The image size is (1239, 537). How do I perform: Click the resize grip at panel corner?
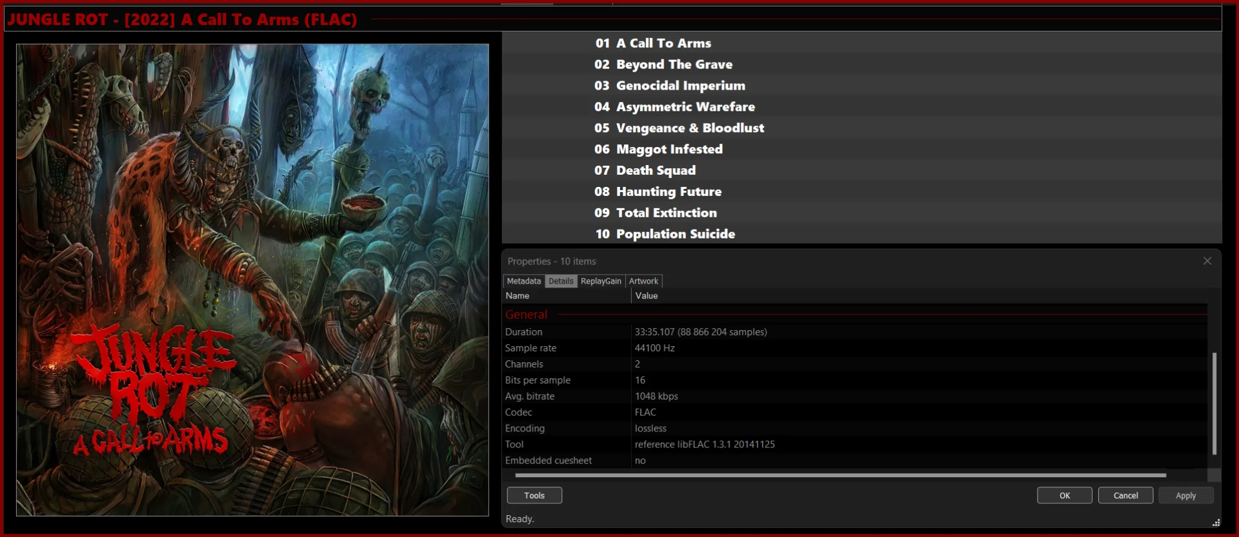1216,522
